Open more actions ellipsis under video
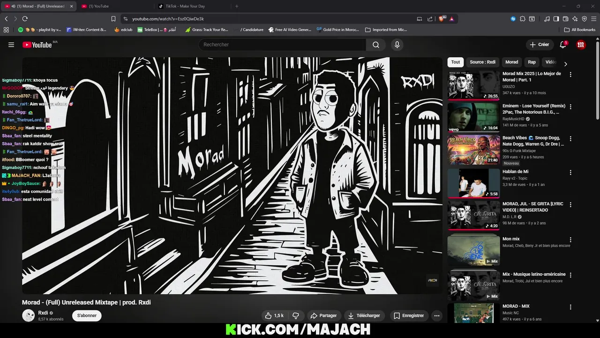The image size is (600, 338). tap(437, 315)
